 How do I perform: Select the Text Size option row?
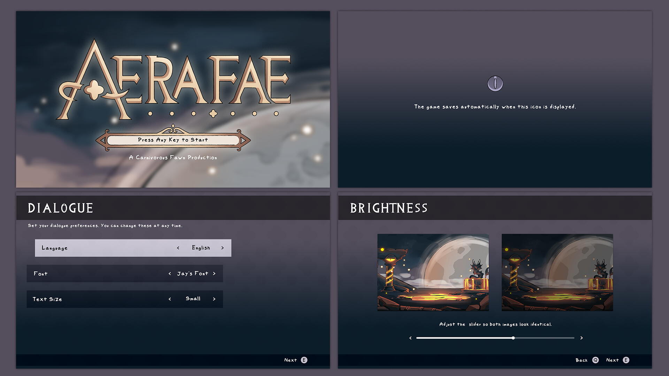[x=125, y=299]
